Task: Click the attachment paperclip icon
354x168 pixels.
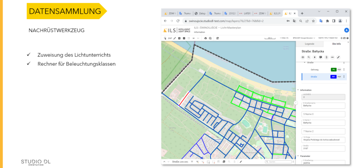Action: pyautogui.click(x=326, y=57)
